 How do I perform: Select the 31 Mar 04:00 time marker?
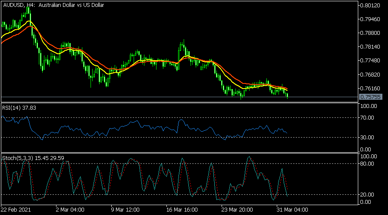[292, 209]
